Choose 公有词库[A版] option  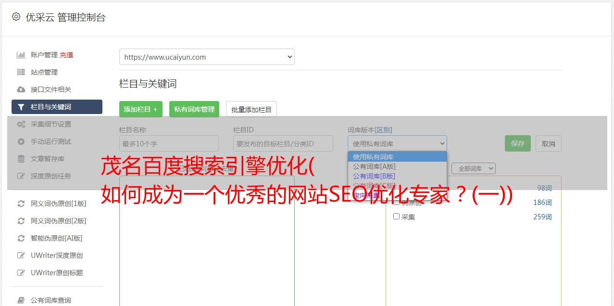coord(397,166)
